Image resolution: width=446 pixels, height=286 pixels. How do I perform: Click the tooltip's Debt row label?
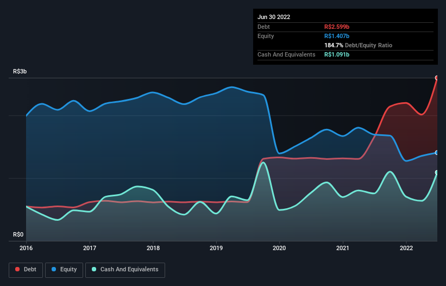[x=263, y=27]
